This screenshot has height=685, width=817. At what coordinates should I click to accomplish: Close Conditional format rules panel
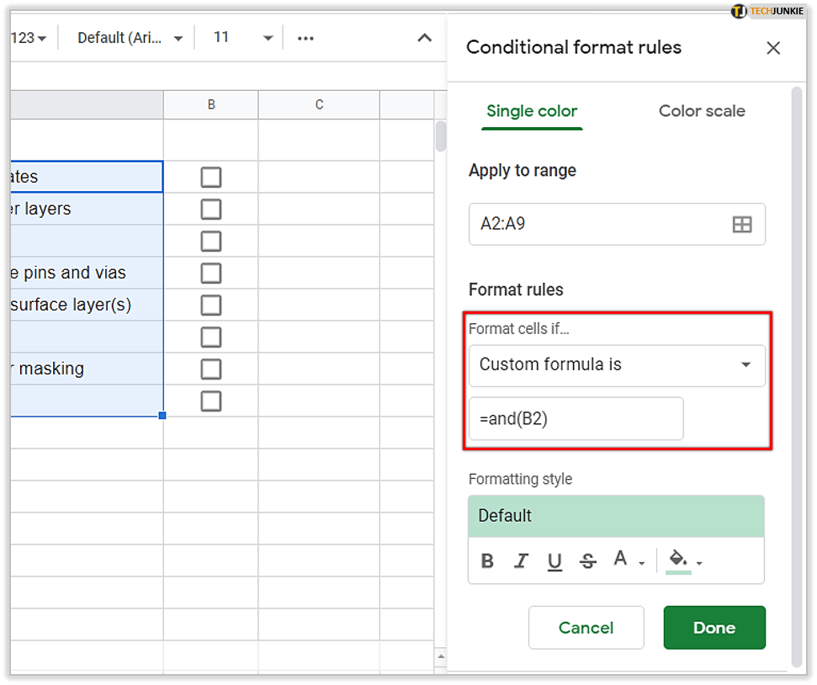click(772, 48)
